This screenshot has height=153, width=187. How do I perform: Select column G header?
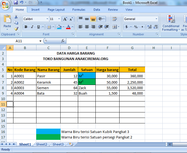[x=132, y=48]
